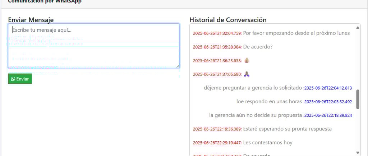Click blue timestamp 2025-06-26T22:18:39.824
Screen dimensions: 368x156
click(x=328, y=115)
